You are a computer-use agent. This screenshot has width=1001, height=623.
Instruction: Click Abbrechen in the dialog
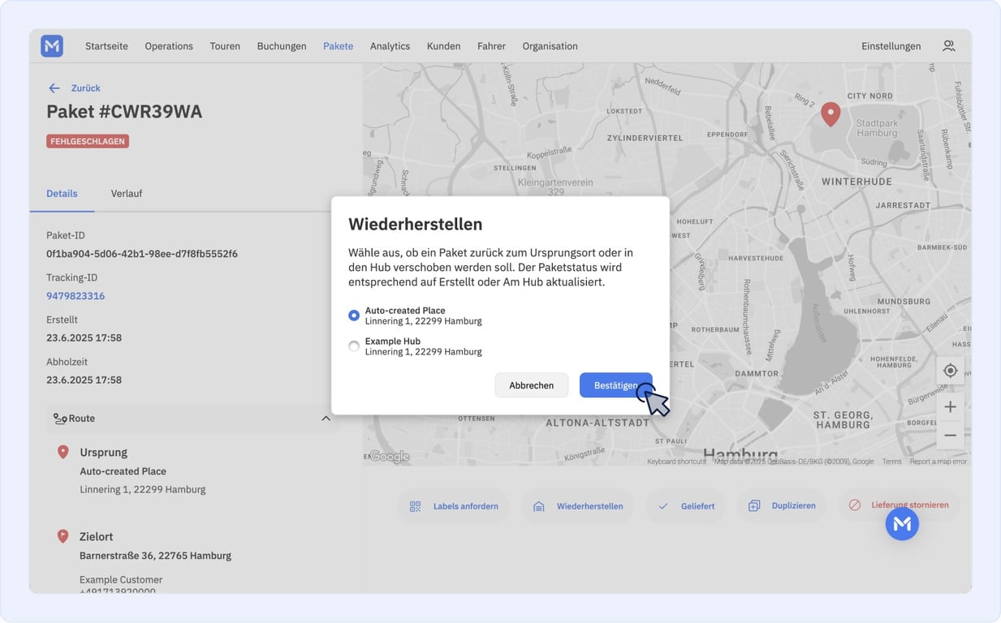point(531,385)
